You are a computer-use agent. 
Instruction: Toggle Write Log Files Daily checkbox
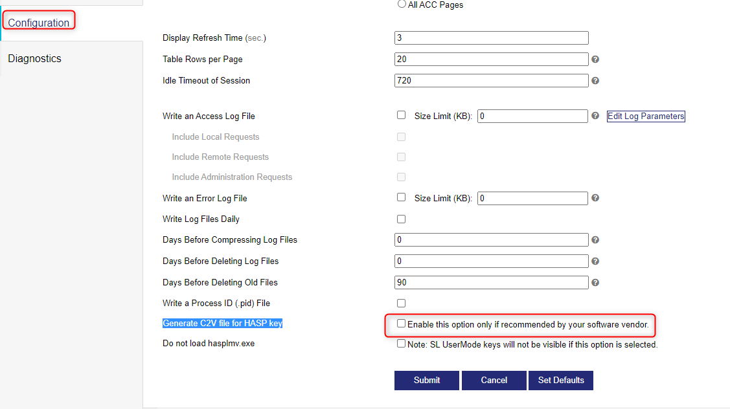click(401, 219)
